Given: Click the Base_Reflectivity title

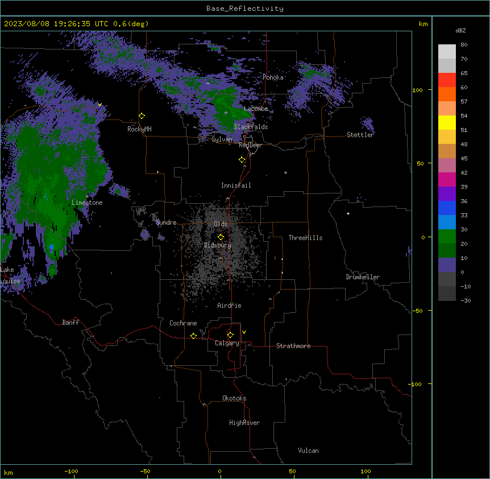Looking at the screenshot, I should [245, 9].
